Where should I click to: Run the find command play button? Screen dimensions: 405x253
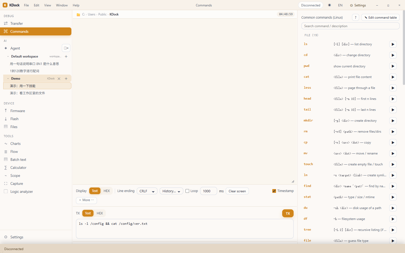(393, 186)
